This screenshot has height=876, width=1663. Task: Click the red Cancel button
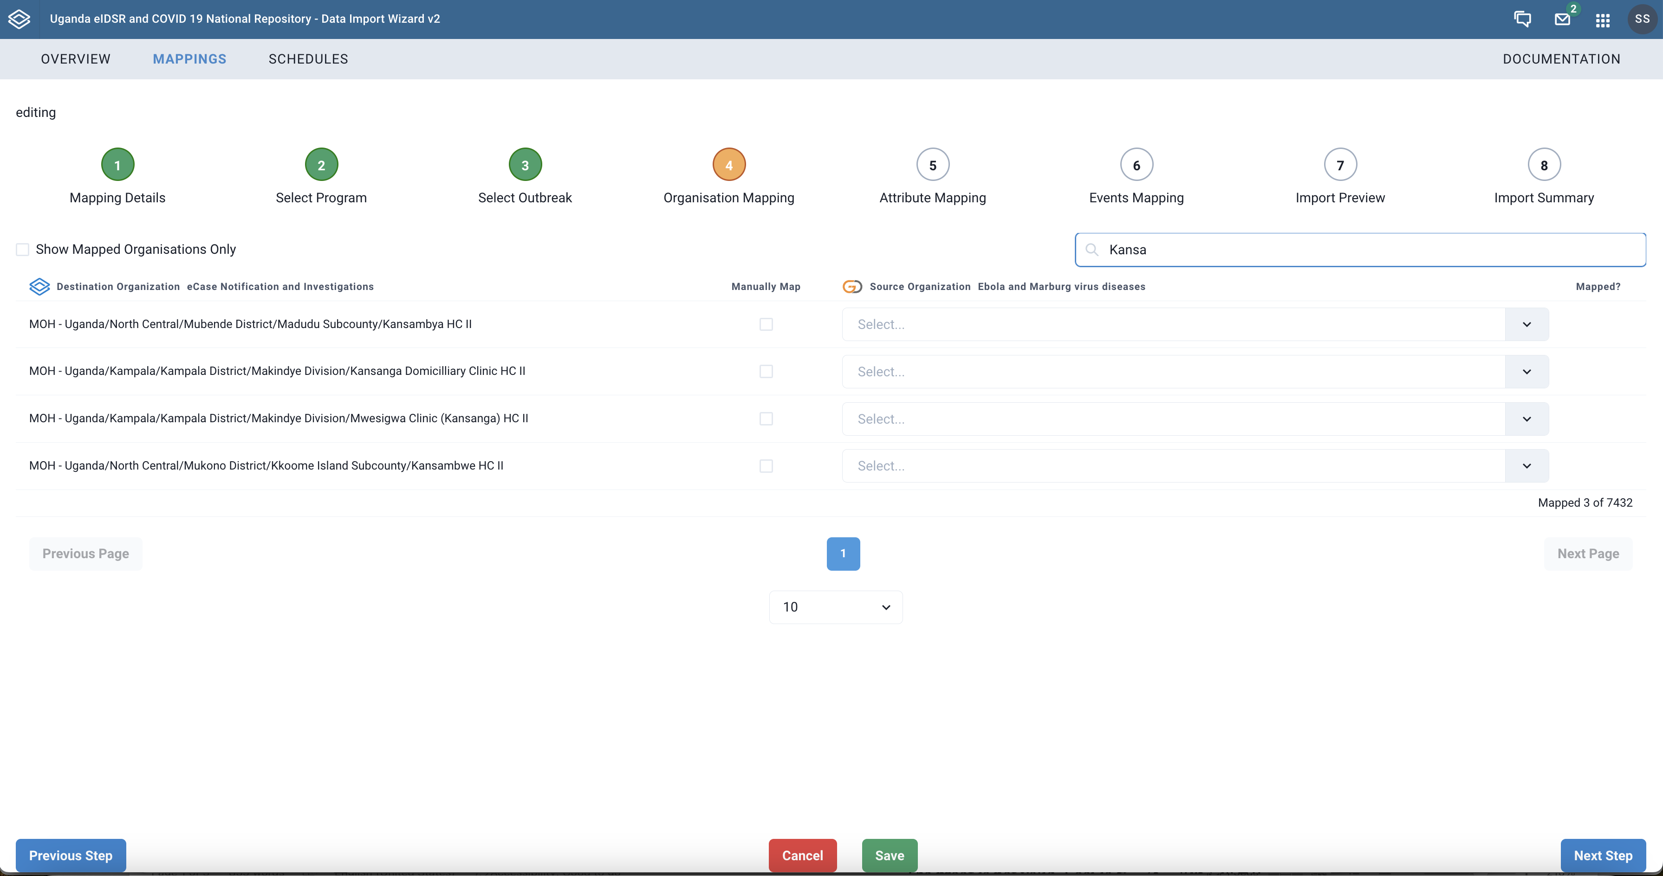point(802,856)
